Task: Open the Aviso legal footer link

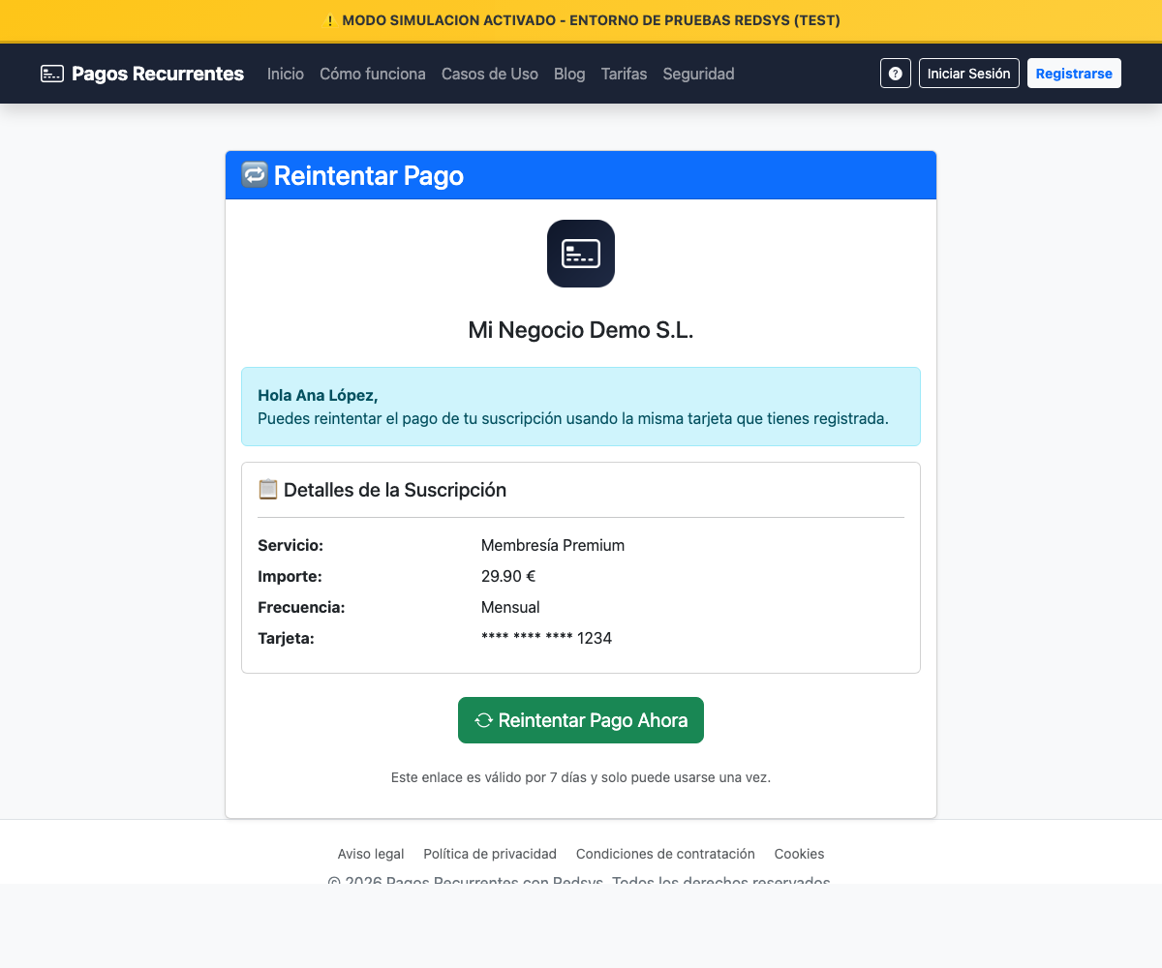Action: pos(371,854)
